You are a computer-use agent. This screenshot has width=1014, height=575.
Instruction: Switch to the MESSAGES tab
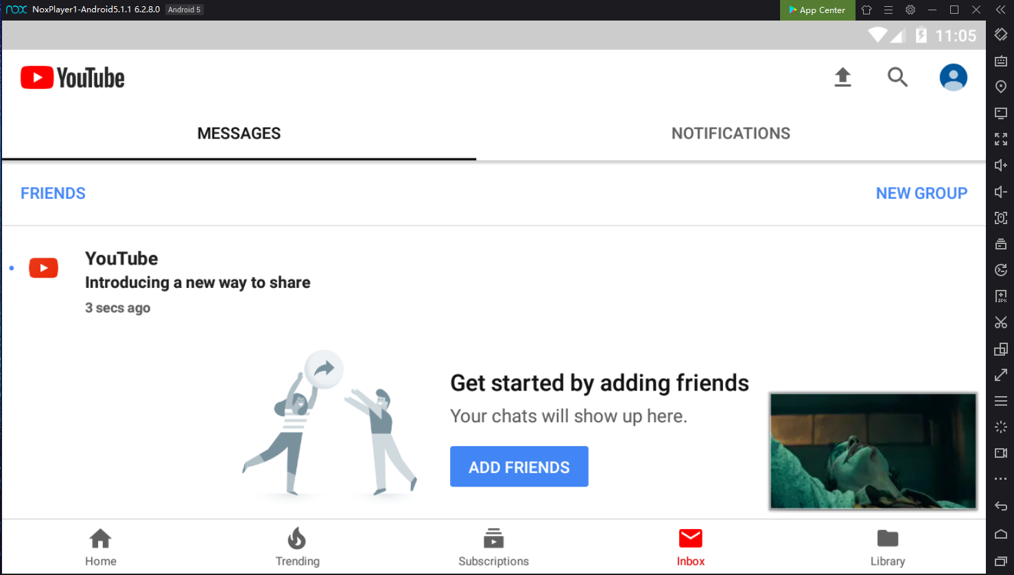pyautogui.click(x=239, y=134)
